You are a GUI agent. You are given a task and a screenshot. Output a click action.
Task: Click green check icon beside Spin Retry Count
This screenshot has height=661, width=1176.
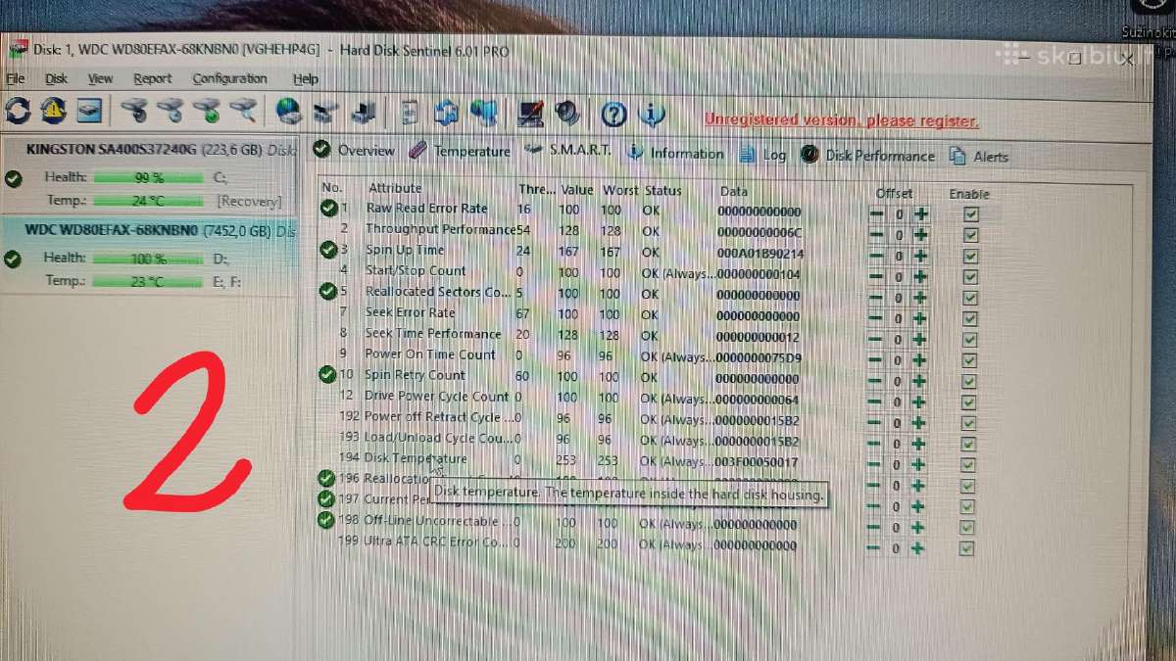tap(328, 374)
